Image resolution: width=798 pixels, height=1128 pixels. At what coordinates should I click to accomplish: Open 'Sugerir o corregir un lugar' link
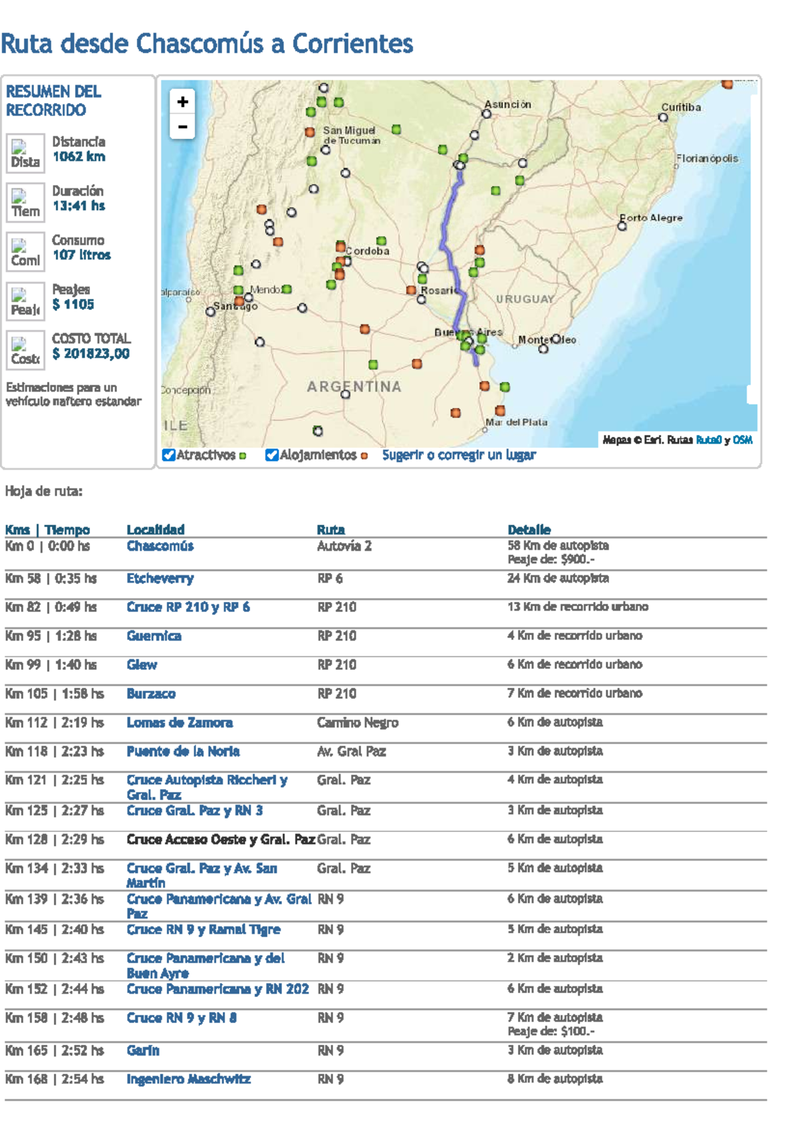(x=459, y=455)
